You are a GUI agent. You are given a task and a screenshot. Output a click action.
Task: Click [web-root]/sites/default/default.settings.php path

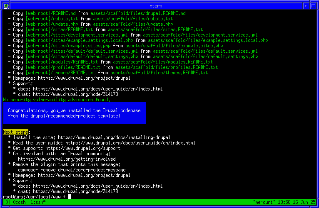tap(82, 56)
